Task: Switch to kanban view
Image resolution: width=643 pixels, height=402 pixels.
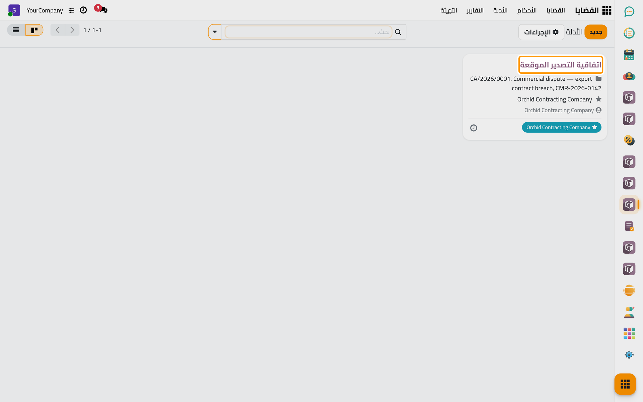Action: (34, 30)
